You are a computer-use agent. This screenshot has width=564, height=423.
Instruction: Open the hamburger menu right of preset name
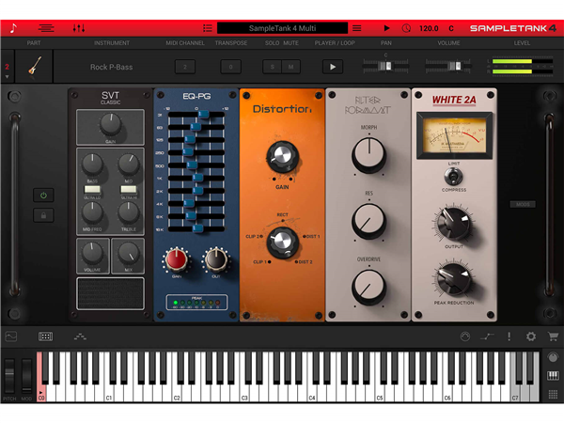coord(356,28)
